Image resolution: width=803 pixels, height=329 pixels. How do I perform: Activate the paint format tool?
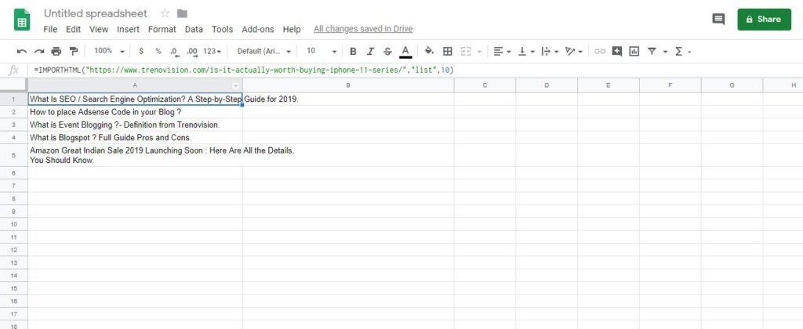click(x=73, y=51)
